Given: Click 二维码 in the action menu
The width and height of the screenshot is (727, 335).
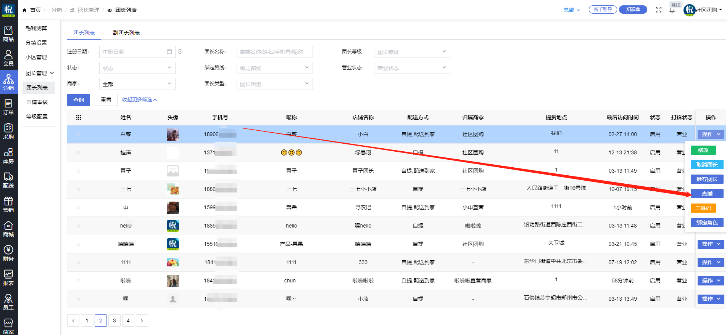Looking at the screenshot, I should pos(703,208).
